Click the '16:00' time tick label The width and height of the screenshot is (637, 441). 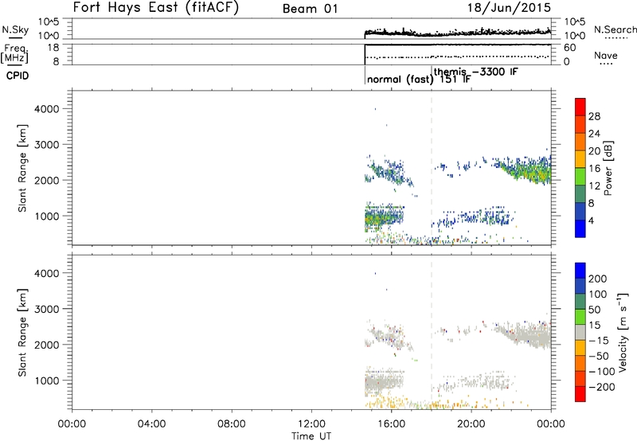coord(392,424)
